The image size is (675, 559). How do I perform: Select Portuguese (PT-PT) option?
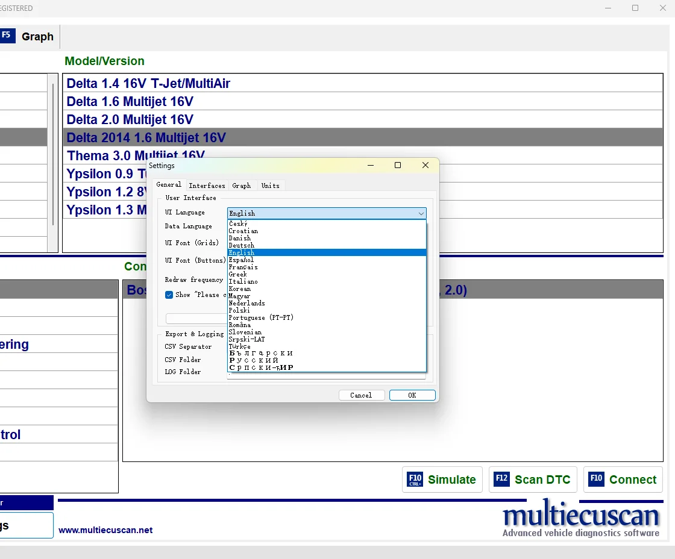coord(327,317)
